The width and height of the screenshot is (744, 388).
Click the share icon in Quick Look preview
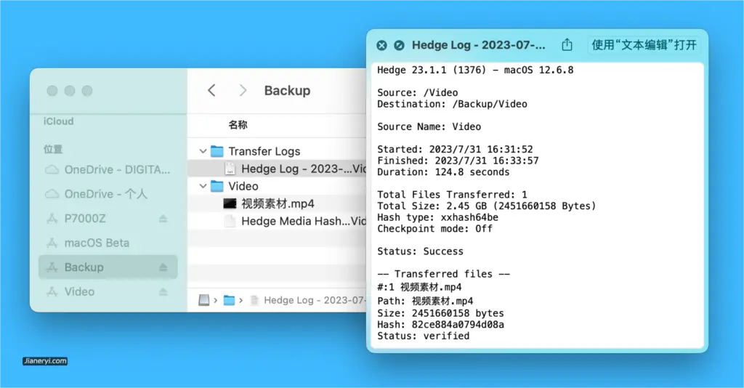(567, 45)
